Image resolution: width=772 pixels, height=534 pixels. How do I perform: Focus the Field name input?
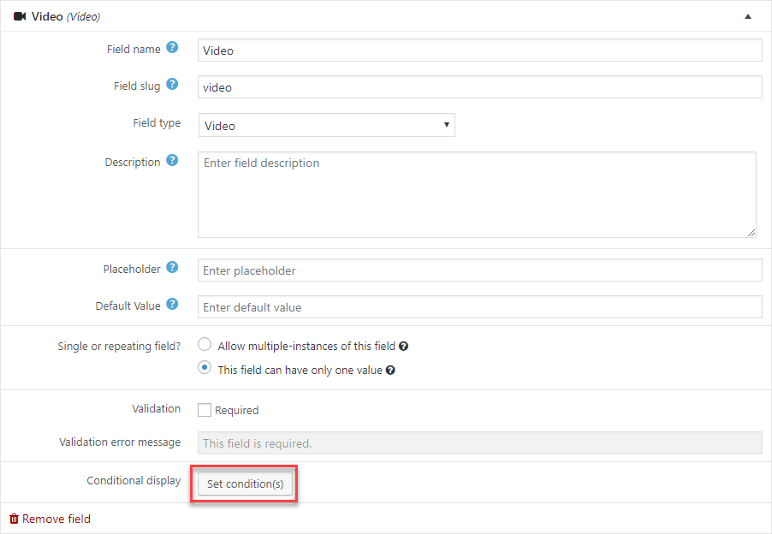(480, 50)
